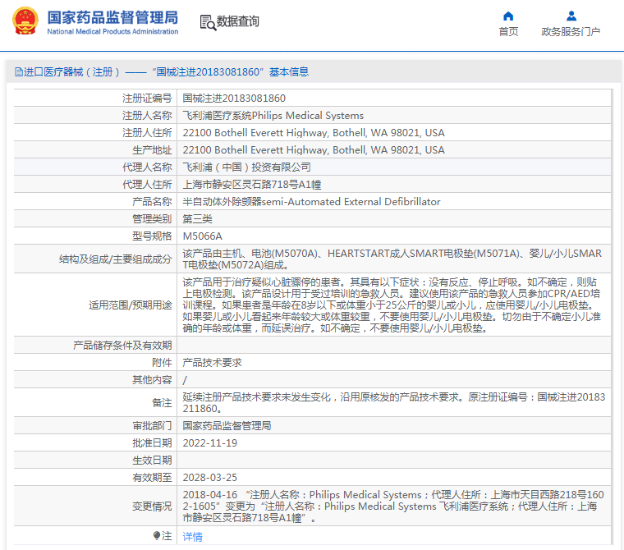
Task: Select approval date 2022-11-19
Action: pos(209,443)
